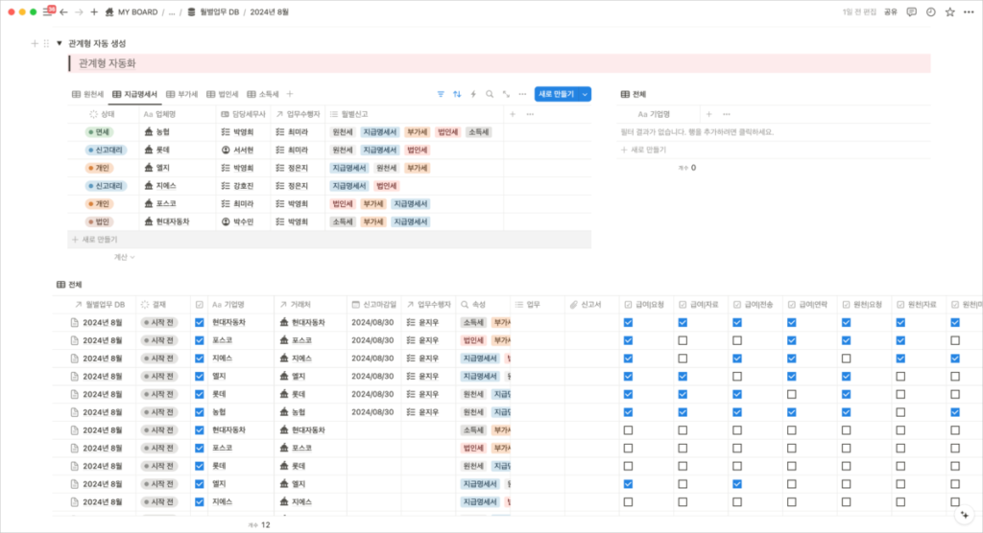Open page icon of 농협 row 2024년 8월
This screenshot has height=533, width=983.
(75, 412)
